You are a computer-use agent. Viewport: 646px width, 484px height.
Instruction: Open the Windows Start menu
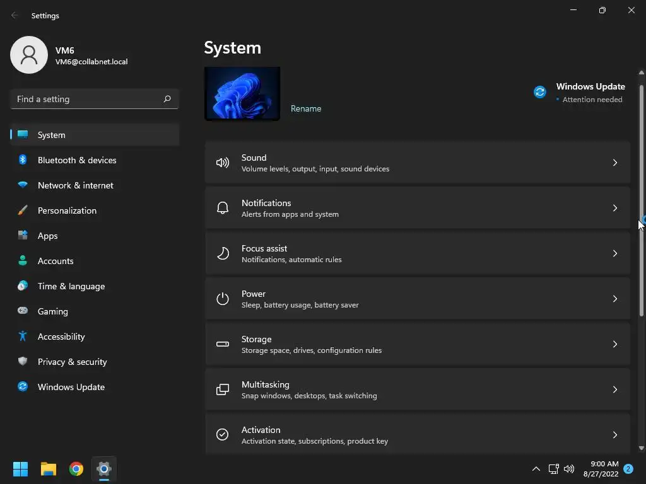pos(20,469)
